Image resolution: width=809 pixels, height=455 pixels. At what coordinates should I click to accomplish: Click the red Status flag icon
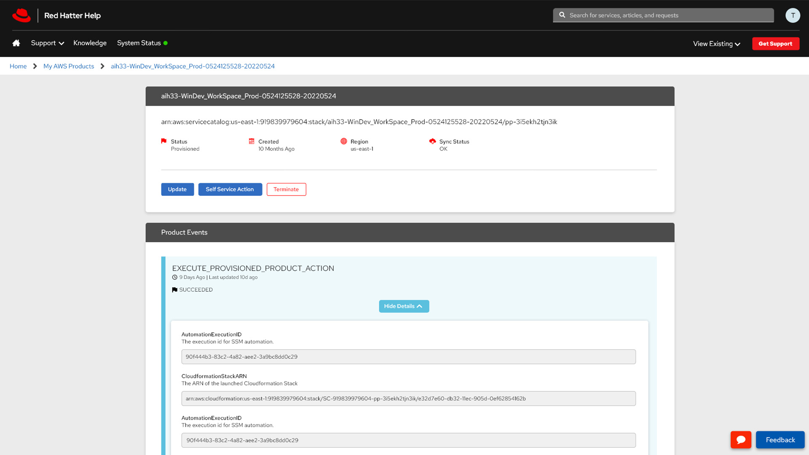coord(164,141)
